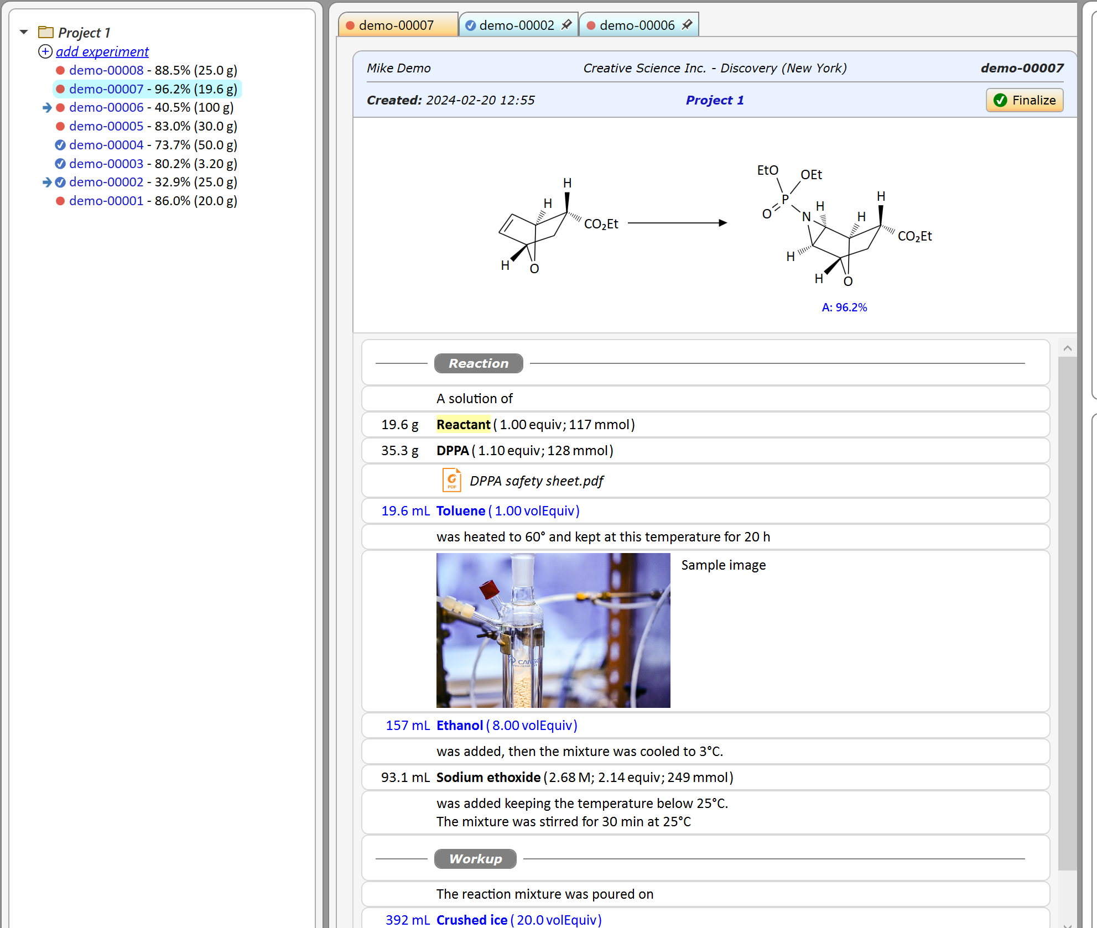
Task: Collapse the Reaction section header
Action: pos(478,363)
